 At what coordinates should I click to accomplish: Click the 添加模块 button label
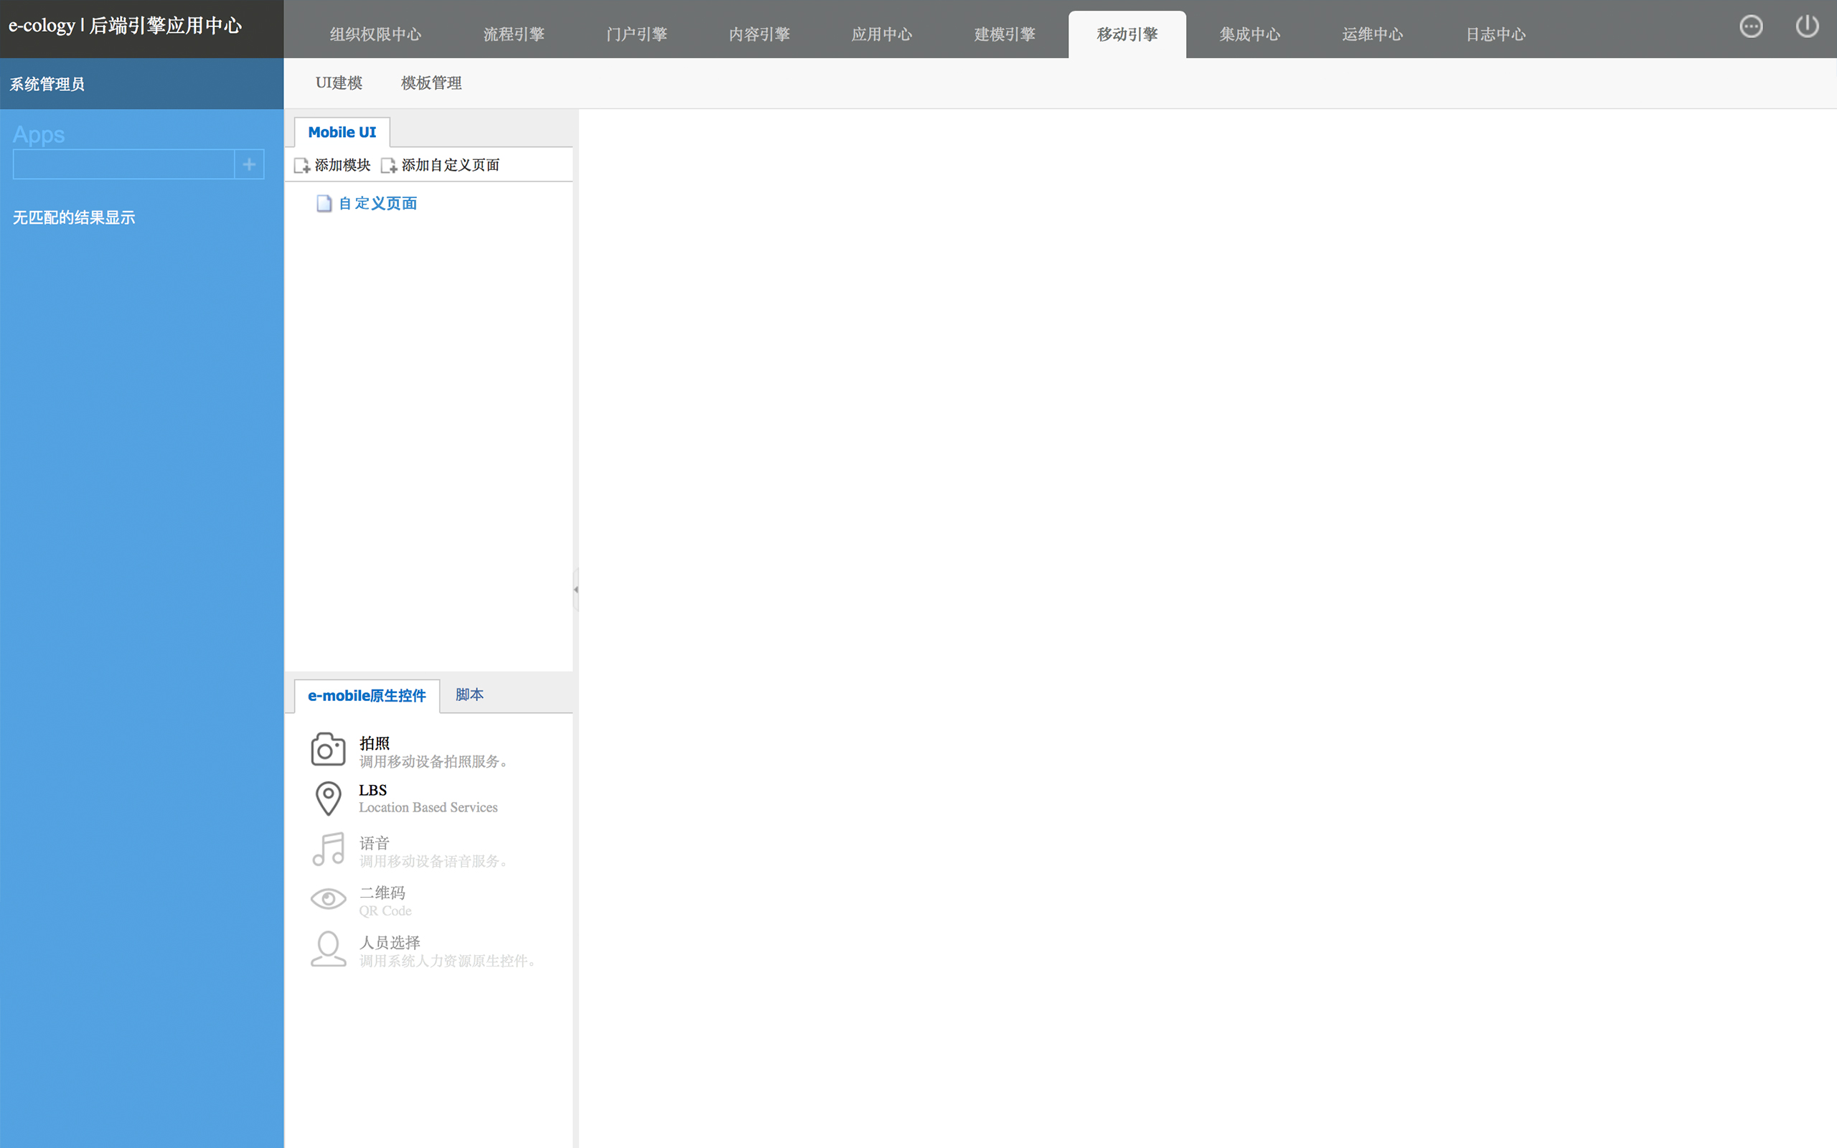tap(342, 166)
